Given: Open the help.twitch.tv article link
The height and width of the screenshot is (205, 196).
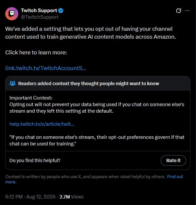Looking at the screenshot, I should pyautogui.click(x=42, y=124).
